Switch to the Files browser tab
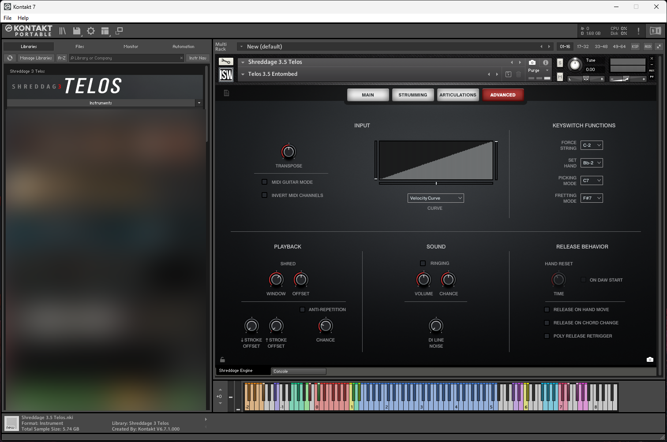This screenshot has height=442, width=667. pos(79,46)
